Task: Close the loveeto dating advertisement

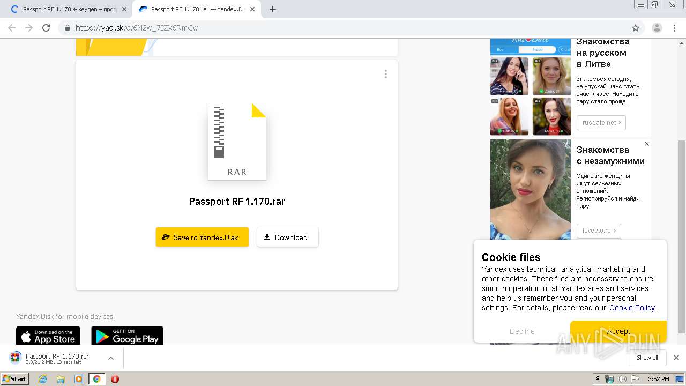Action: click(x=647, y=144)
